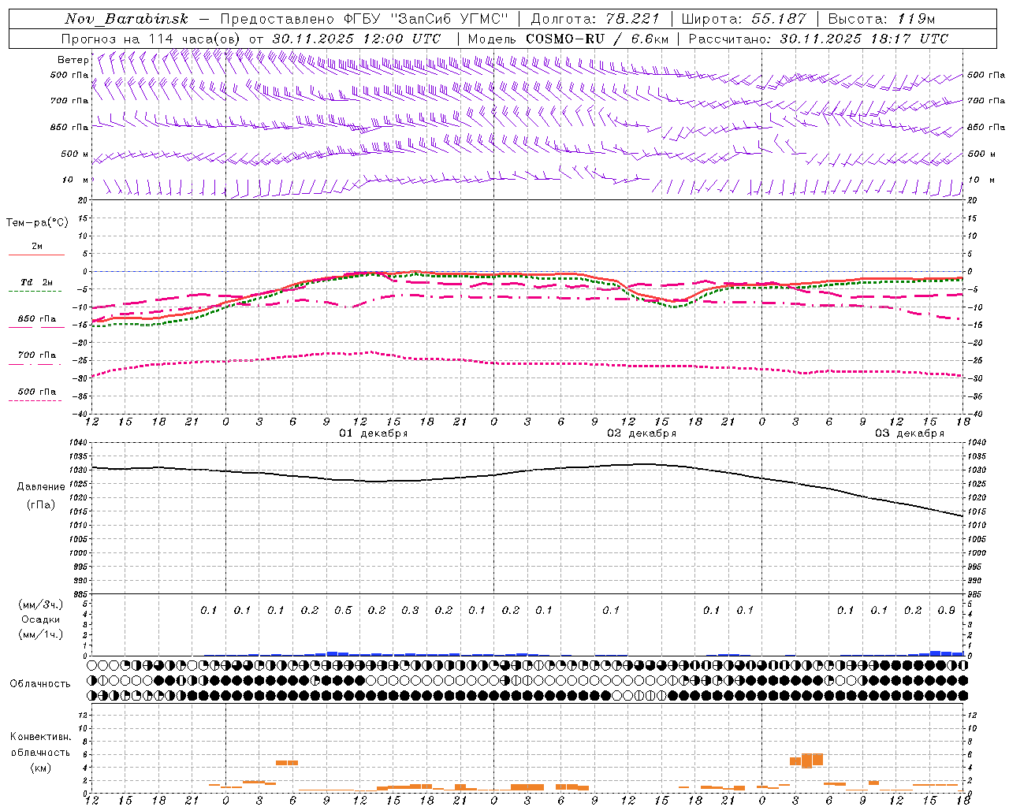
Task: Click the Модель COSMO-RU / 6.6км label
Action: pyautogui.click(x=568, y=39)
